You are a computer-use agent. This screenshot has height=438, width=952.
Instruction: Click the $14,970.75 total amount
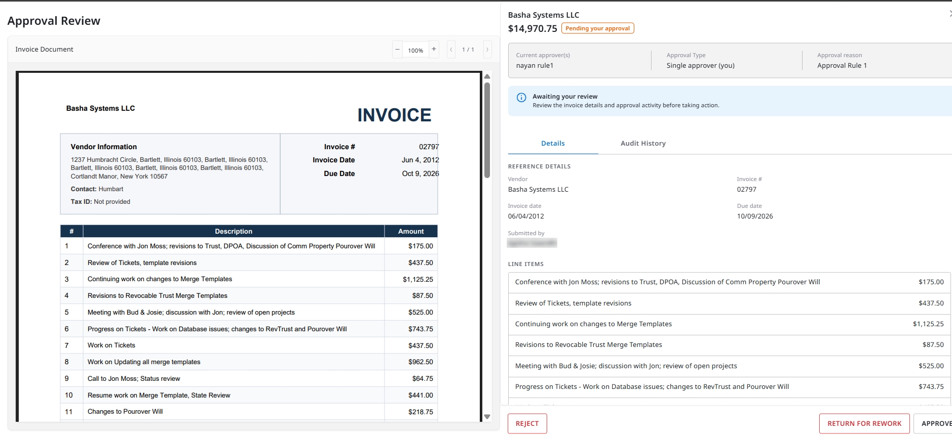pyautogui.click(x=532, y=29)
